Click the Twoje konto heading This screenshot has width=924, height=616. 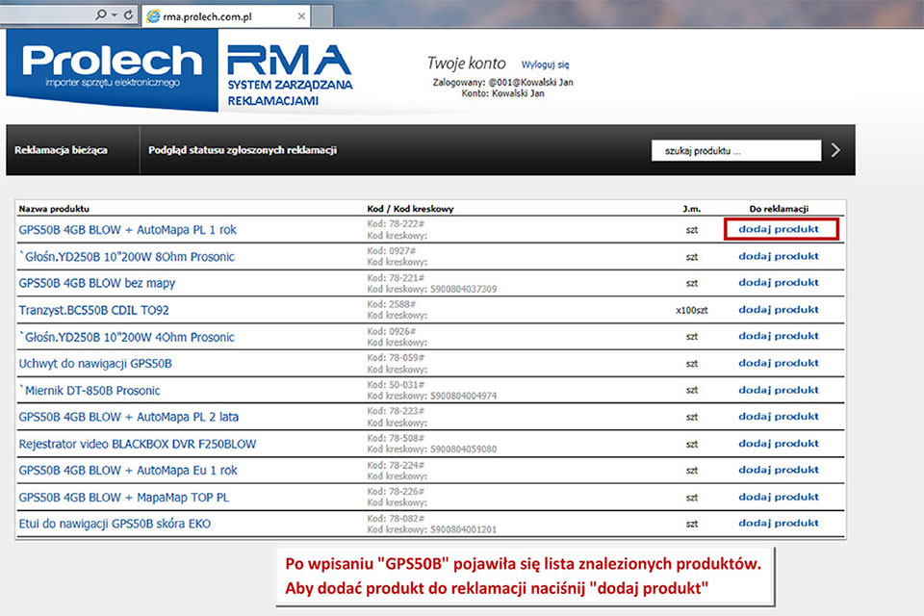pyautogui.click(x=466, y=64)
